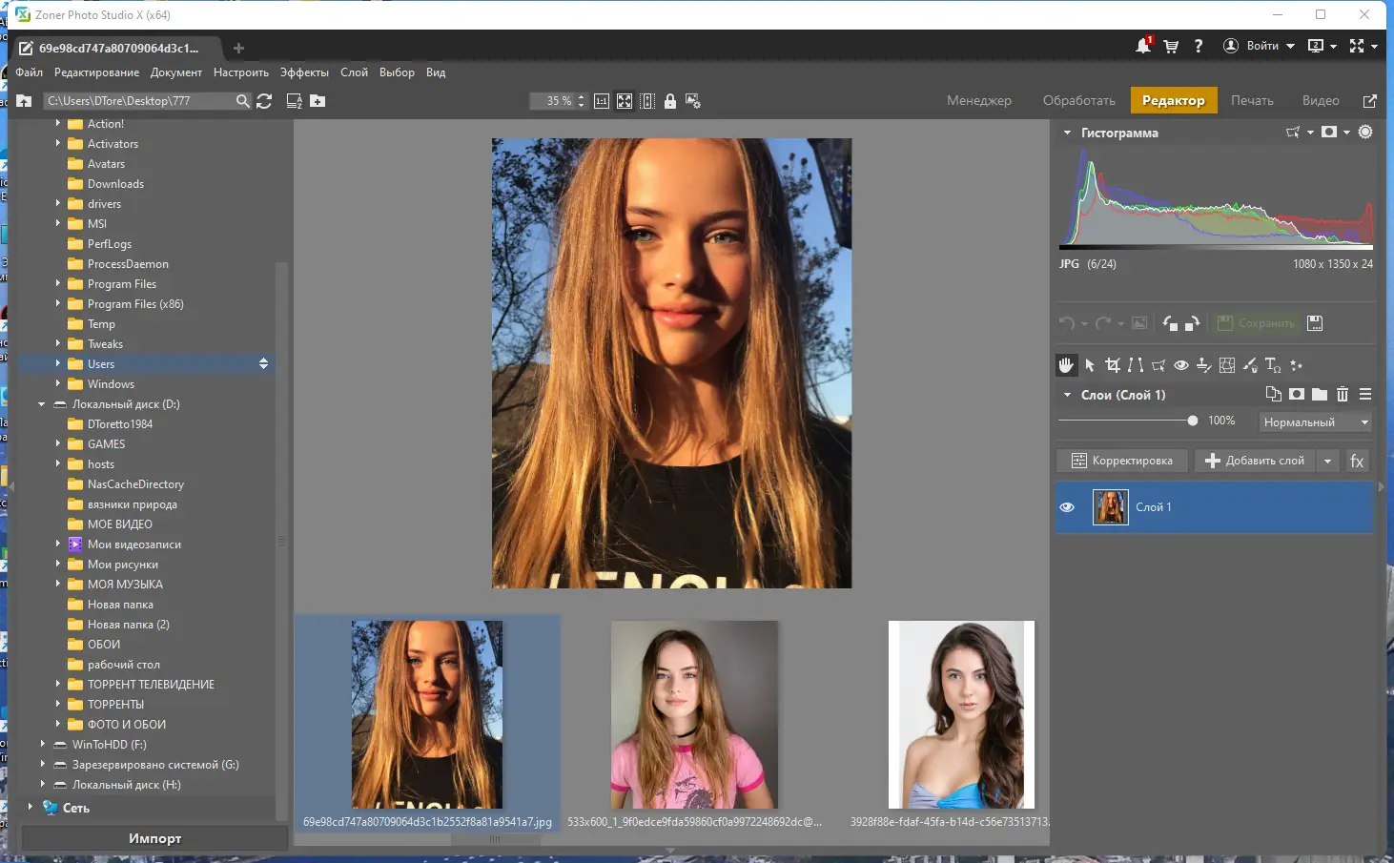This screenshot has width=1394, height=863.
Task: Choose the perspective lines alignment tool
Action: pos(1136,365)
